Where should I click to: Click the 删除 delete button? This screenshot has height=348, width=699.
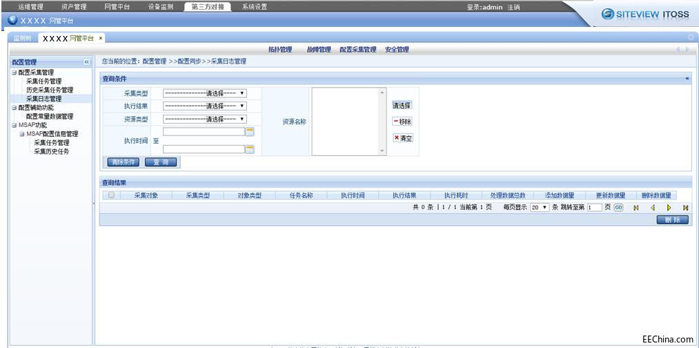click(x=673, y=220)
